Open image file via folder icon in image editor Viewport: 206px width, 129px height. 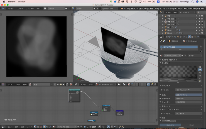[x=61, y=84]
